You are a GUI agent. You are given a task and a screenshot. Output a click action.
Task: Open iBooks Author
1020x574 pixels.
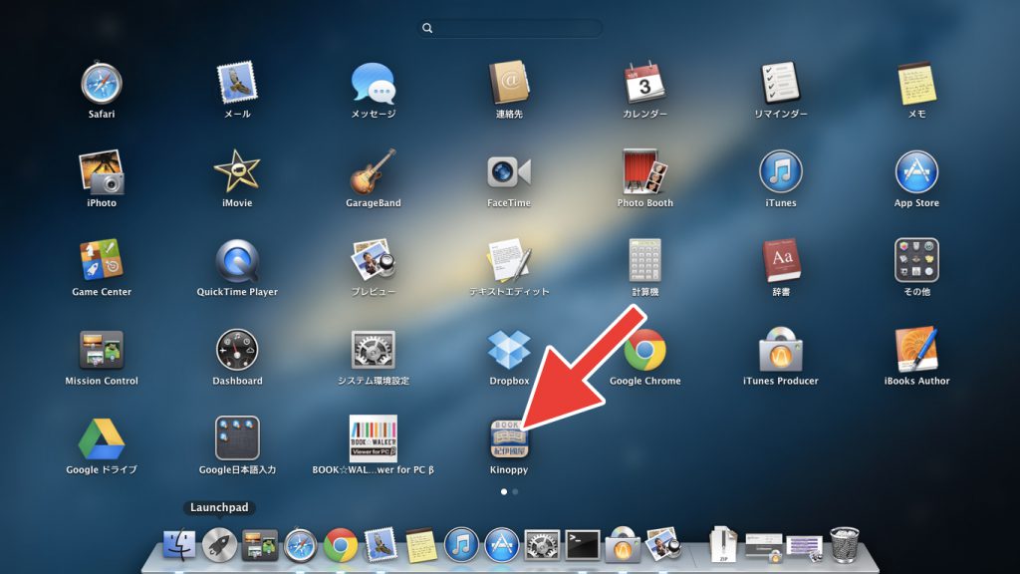click(x=916, y=350)
